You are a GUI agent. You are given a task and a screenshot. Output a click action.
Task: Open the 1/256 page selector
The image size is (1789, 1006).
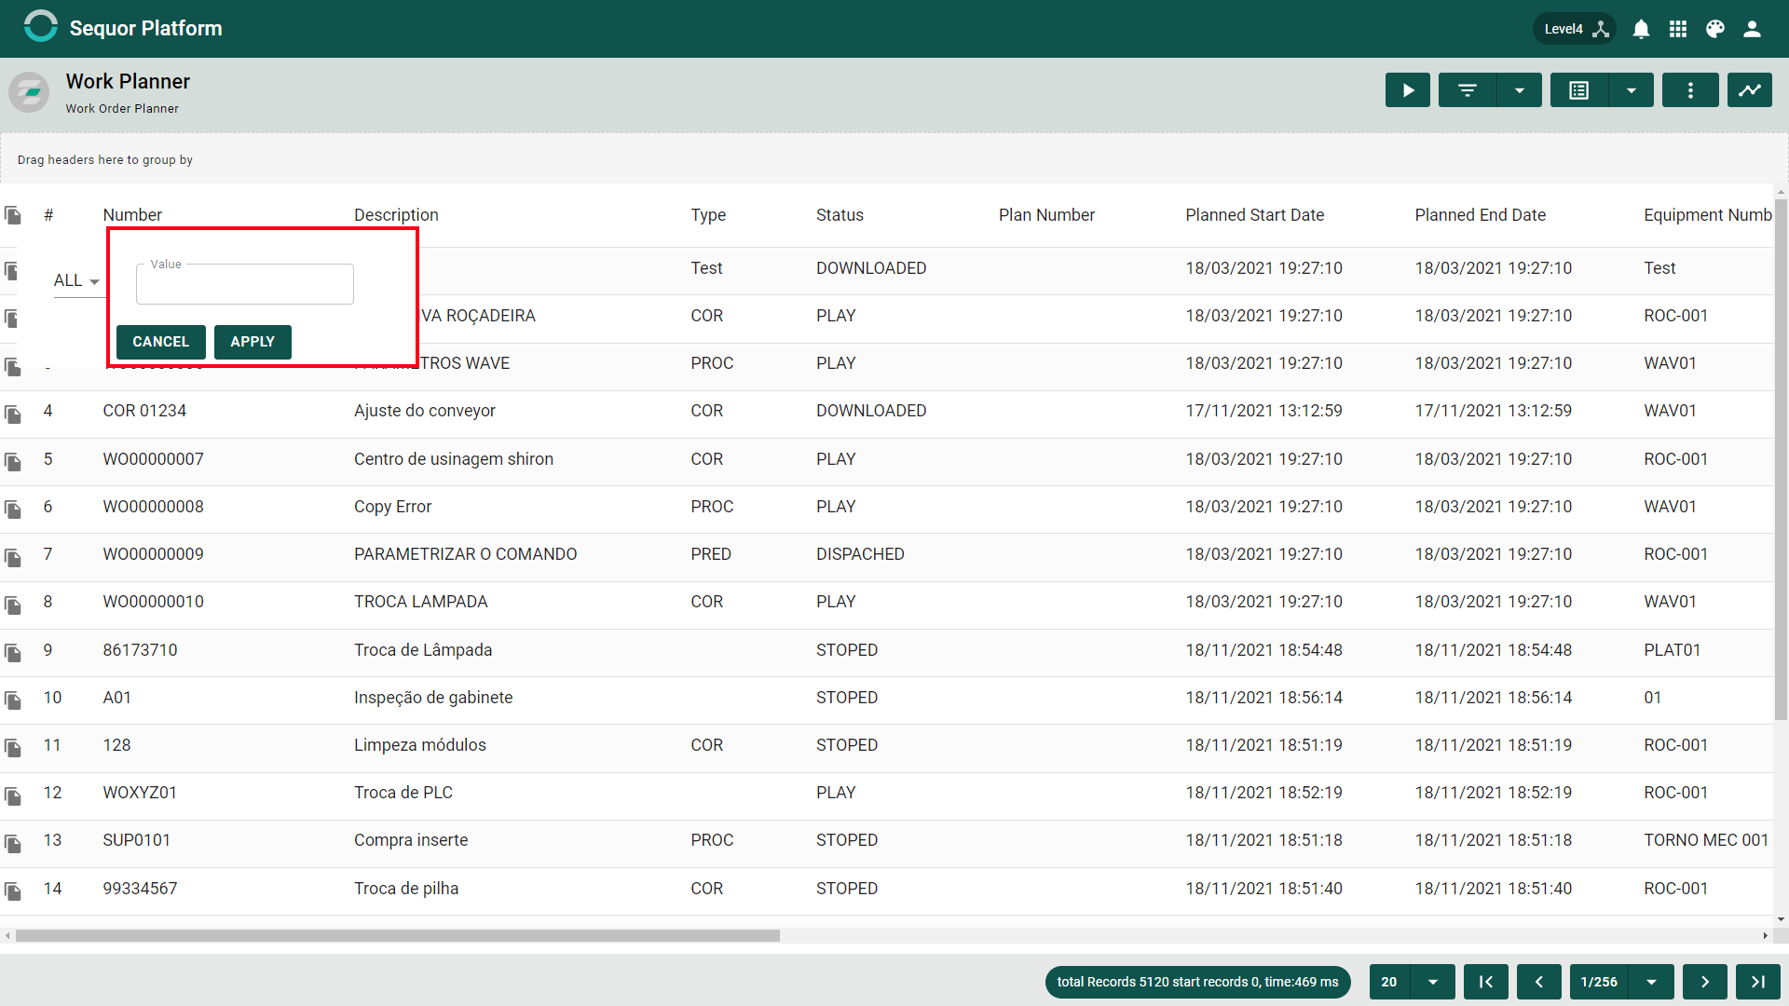1621,982
